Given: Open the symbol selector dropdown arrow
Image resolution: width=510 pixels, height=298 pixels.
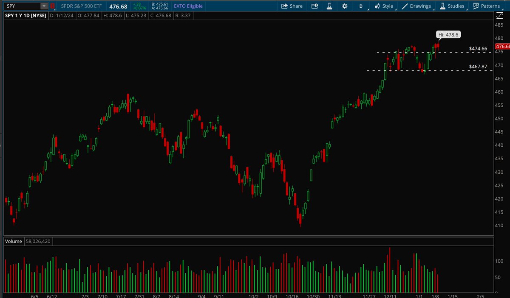Looking at the screenshot, I should [x=44, y=6].
